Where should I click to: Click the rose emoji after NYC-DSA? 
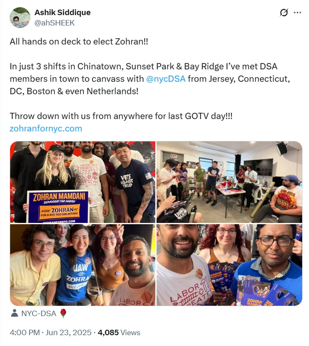click(63, 313)
